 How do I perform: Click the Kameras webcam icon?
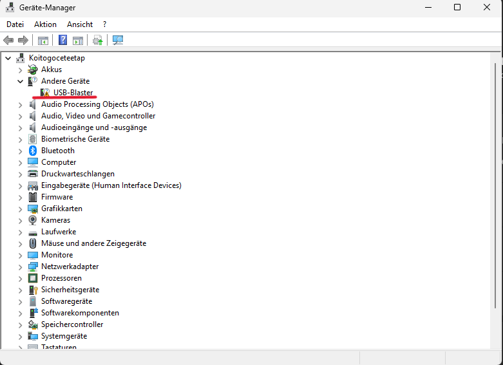point(33,220)
